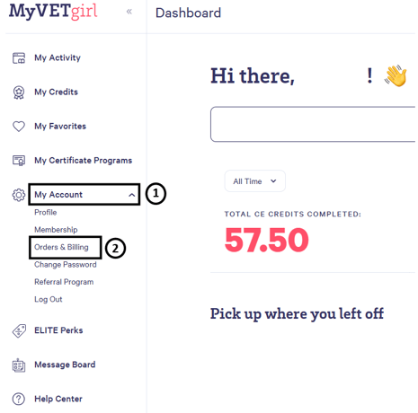
Task: Click the Help Center question mark icon
Action: (19, 399)
